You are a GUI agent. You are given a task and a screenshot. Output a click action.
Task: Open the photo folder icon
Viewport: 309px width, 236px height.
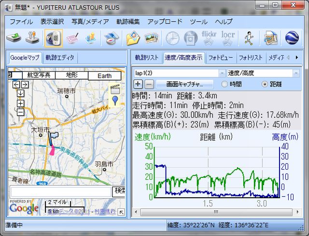(133, 38)
